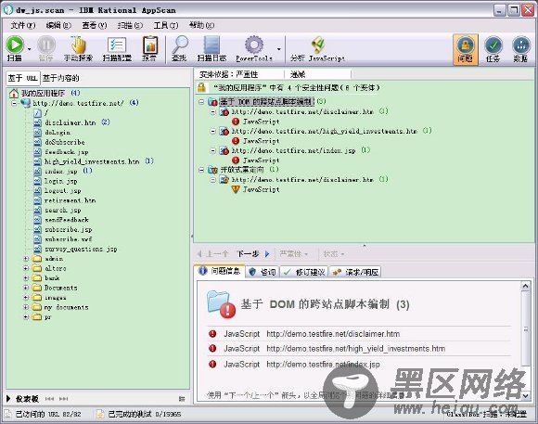Viewport: 538px width, 424px height.
Task: Collapse the open redirect issue group
Action: [201, 169]
